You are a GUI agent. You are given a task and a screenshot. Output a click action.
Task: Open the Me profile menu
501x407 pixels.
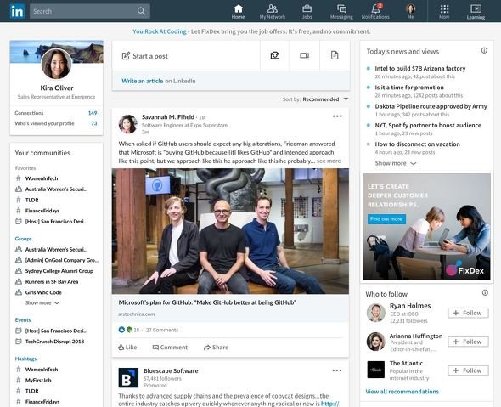[x=411, y=12]
